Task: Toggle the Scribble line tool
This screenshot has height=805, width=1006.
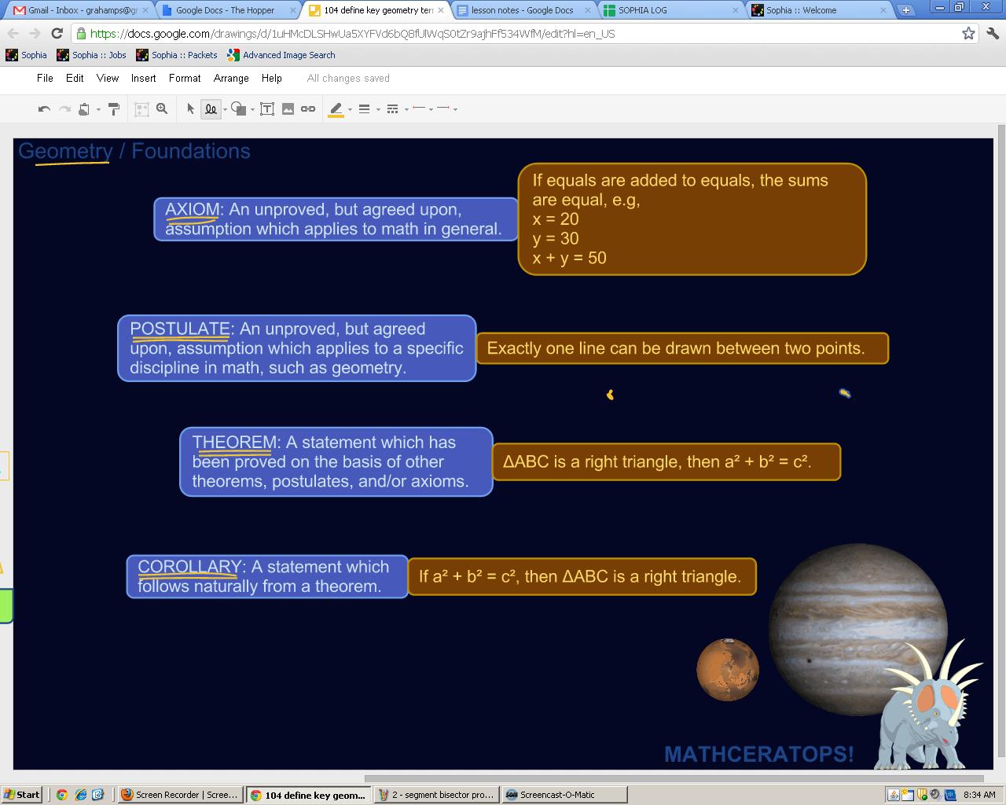Action: (211, 109)
